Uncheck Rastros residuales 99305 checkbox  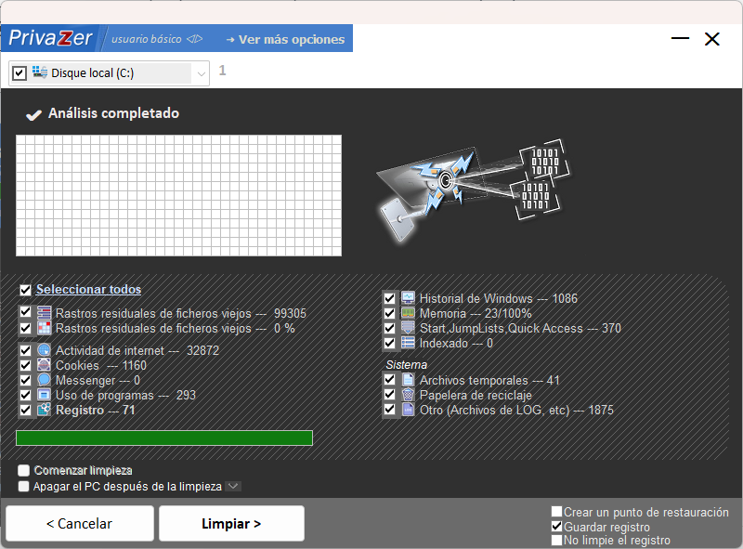pyautogui.click(x=26, y=311)
